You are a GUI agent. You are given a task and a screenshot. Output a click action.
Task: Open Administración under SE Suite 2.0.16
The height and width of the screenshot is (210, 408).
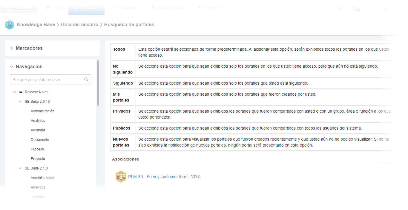[42, 111]
